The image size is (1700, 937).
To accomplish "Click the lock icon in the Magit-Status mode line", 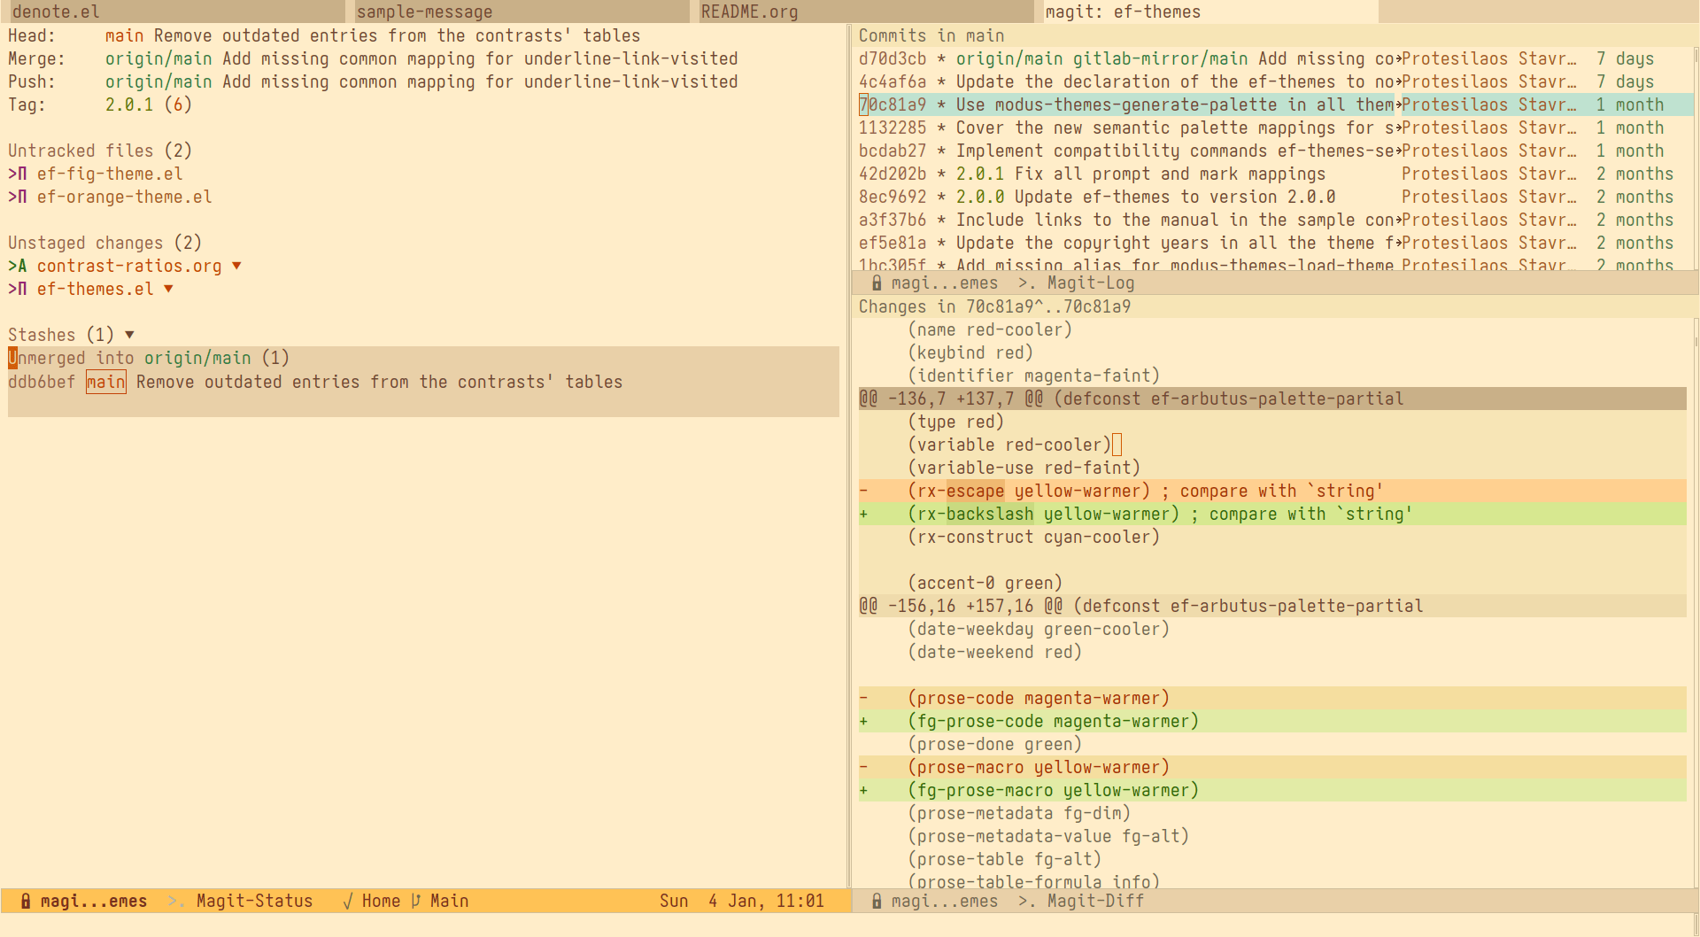I will pyautogui.click(x=26, y=901).
